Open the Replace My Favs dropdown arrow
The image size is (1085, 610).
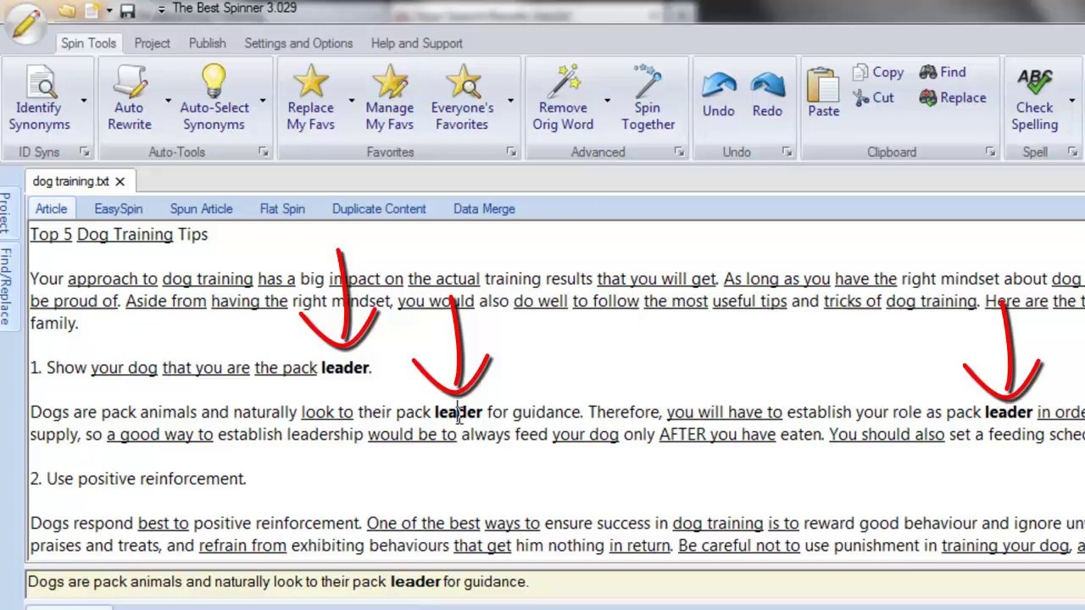coord(351,100)
